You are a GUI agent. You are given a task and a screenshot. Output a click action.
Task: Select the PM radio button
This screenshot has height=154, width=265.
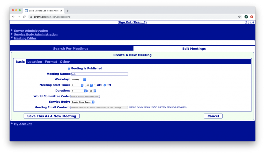(105, 85)
